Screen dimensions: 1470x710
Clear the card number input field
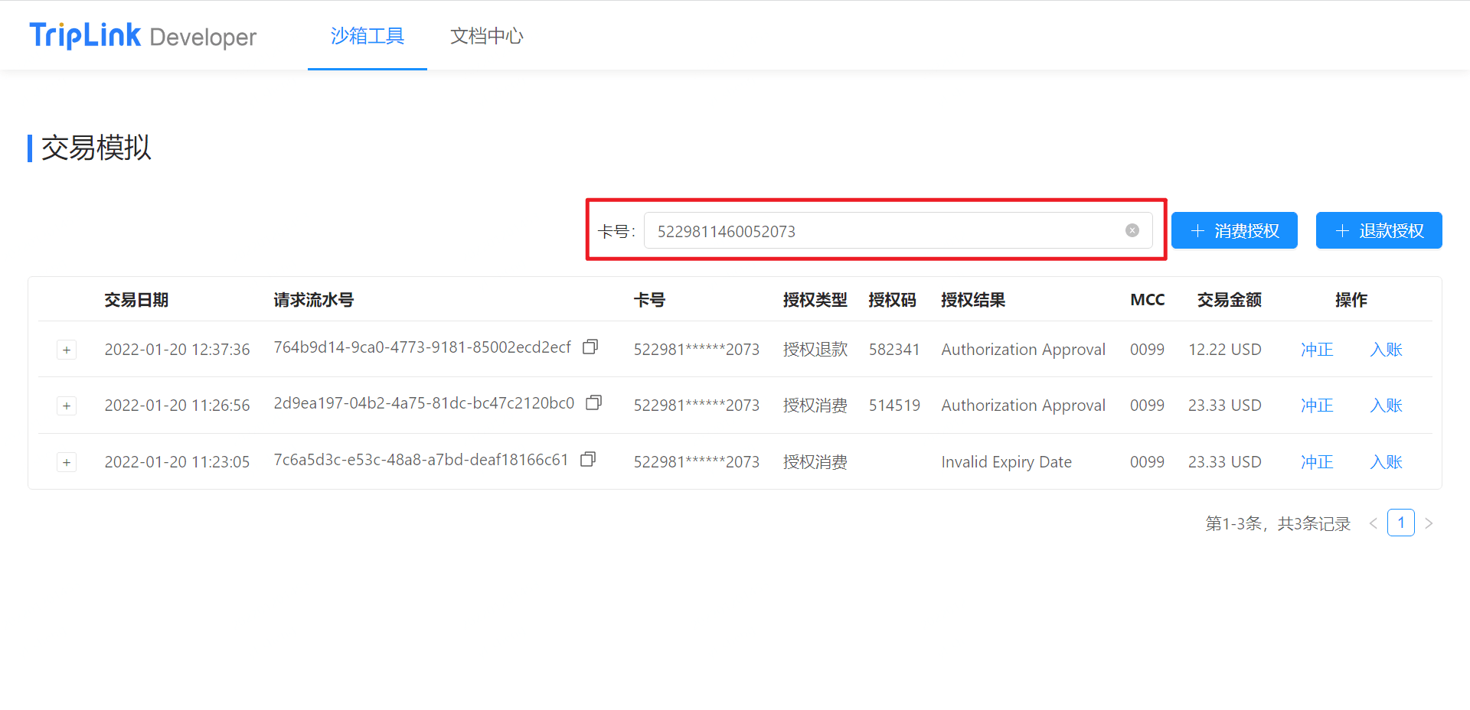pyautogui.click(x=1132, y=231)
